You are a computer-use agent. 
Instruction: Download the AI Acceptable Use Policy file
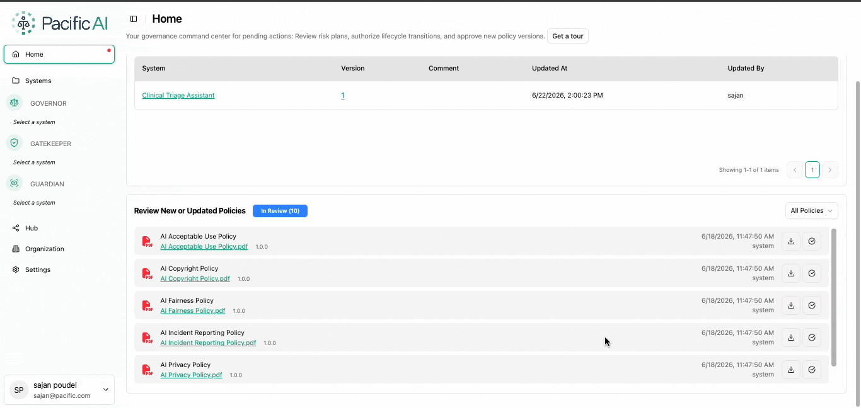(791, 241)
